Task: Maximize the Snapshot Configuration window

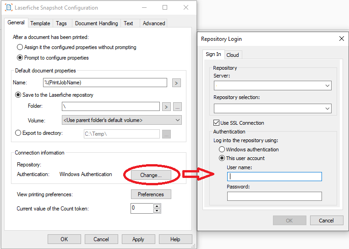Action: (x=165, y=8)
